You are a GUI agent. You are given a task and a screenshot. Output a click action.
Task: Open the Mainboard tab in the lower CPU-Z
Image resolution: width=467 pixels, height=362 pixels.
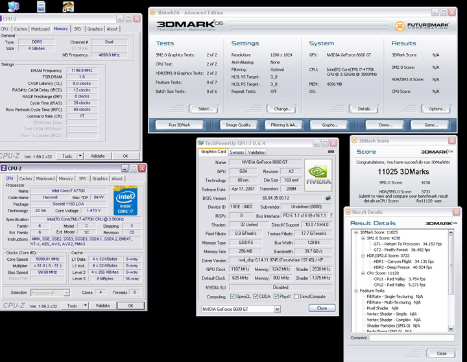click(45, 178)
